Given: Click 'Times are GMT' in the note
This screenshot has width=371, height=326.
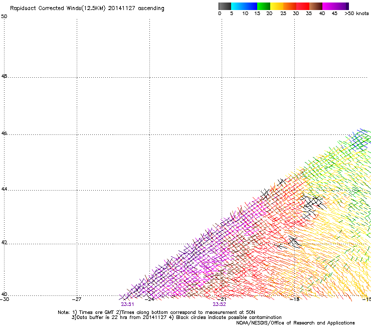Looking at the screenshot, I should click(97, 312).
